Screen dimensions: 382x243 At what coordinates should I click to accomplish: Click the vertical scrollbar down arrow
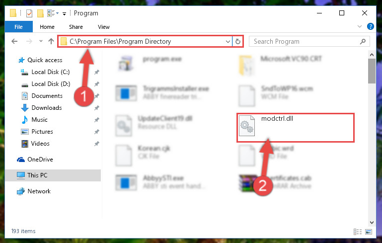[x=372, y=223]
